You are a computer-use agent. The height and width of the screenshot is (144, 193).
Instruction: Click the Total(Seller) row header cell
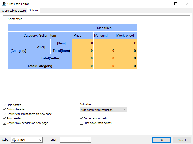pos(50,58)
